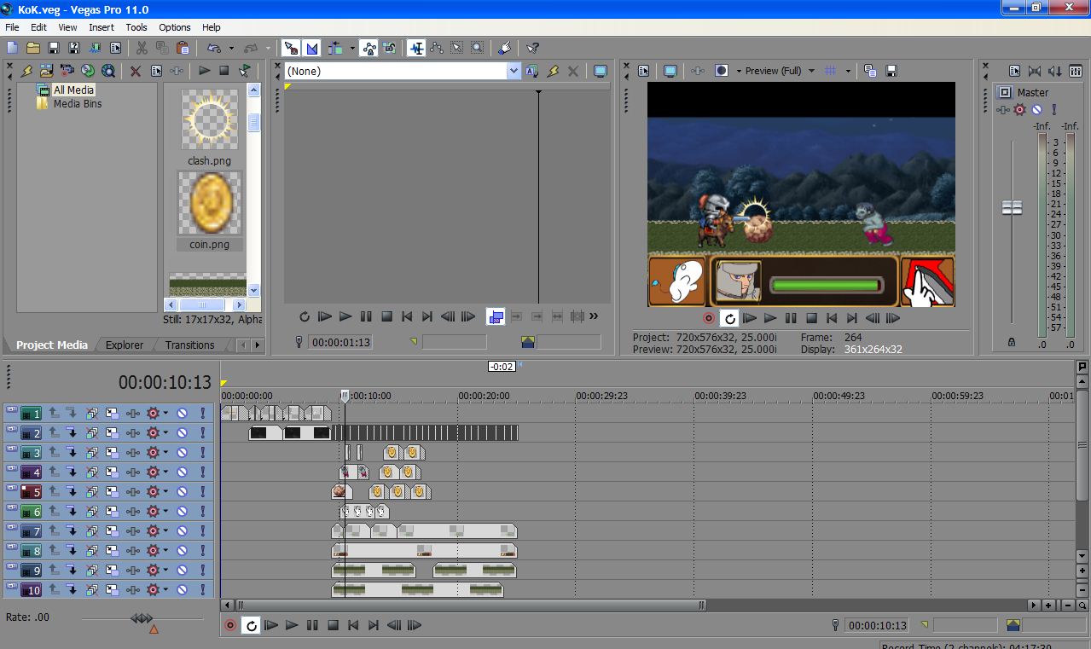The height and width of the screenshot is (649, 1091).
Task: Open Video Preview on external monitor
Action: tap(670, 71)
